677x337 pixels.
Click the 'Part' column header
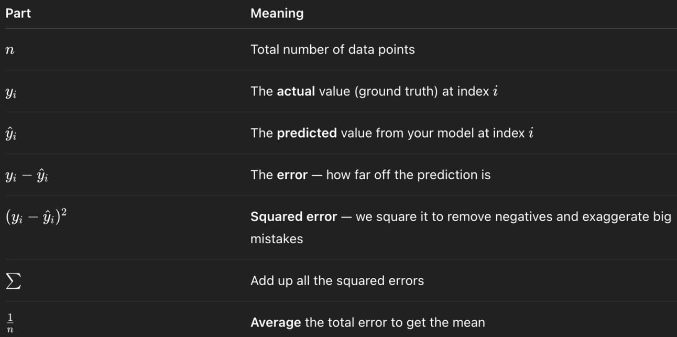click(18, 13)
